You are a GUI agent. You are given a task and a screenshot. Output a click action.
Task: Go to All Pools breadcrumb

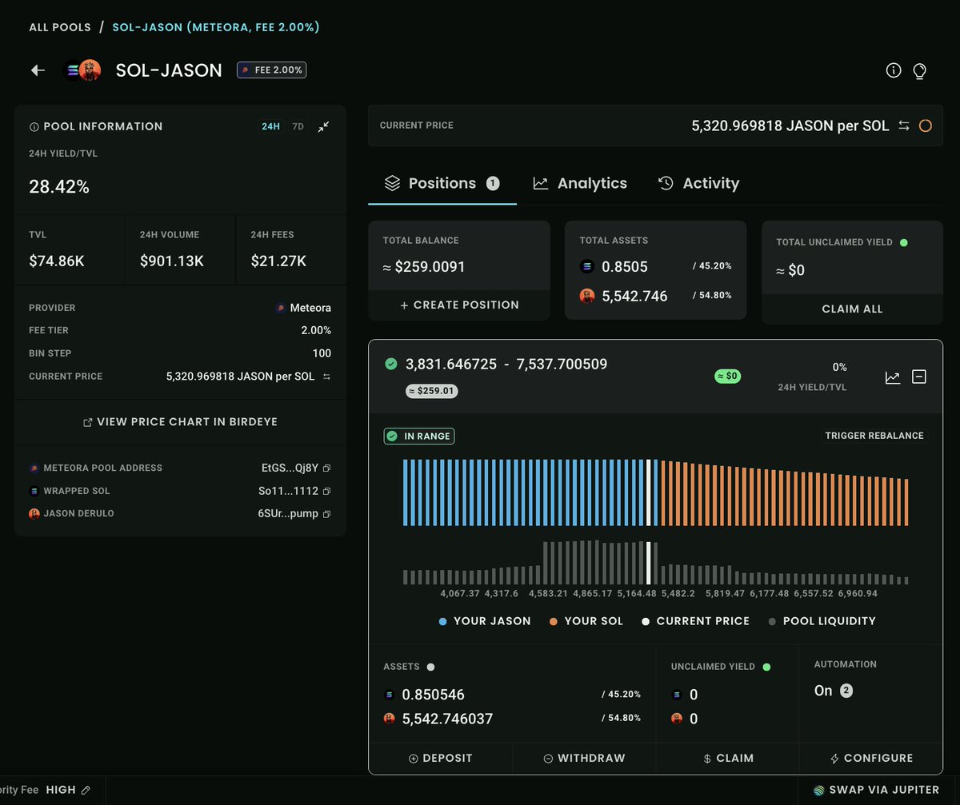(59, 27)
